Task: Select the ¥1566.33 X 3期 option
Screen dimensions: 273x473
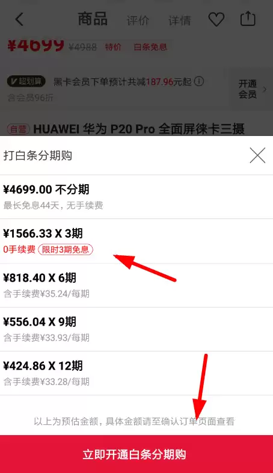Action: [x=136, y=241]
